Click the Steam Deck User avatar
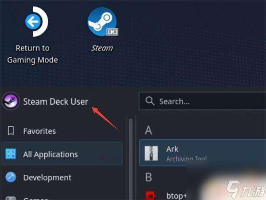This screenshot has width=266, height=200. click(x=11, y=101)
